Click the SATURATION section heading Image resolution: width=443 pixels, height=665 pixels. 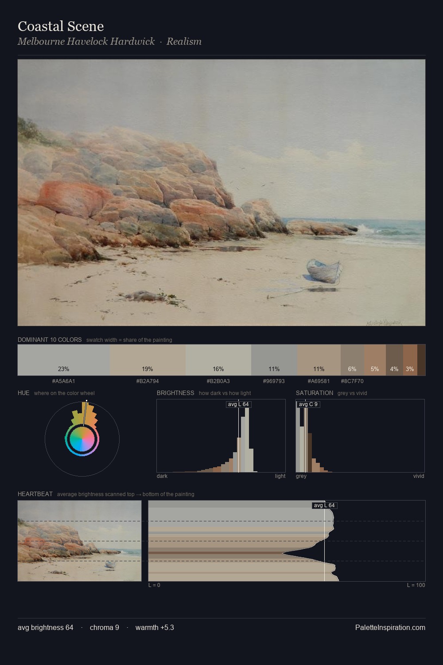coord(315,393)
